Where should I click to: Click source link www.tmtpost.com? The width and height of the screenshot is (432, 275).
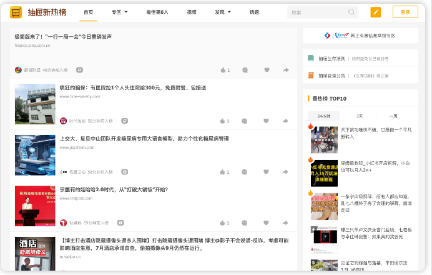tap(76, 199)
